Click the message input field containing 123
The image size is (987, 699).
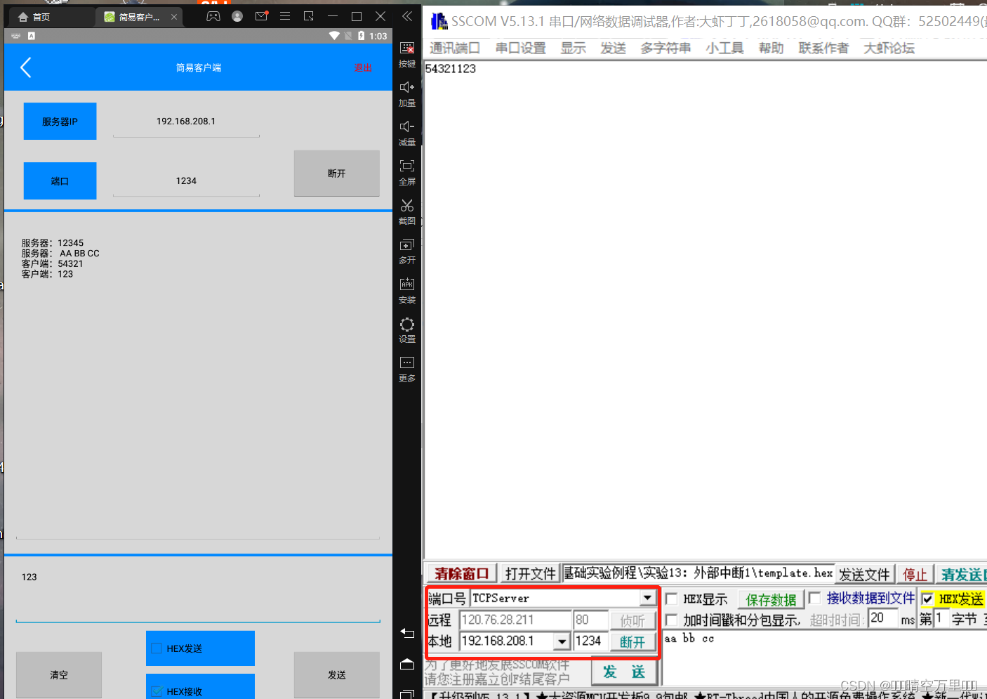click(198, 591)
